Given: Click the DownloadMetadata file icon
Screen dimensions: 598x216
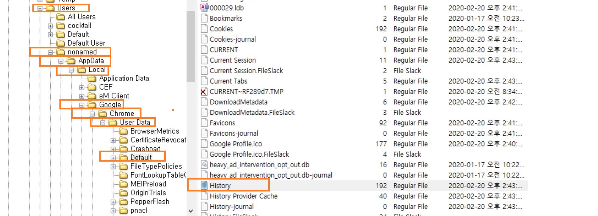Looking at the screenshot, I should pos(204,102).
